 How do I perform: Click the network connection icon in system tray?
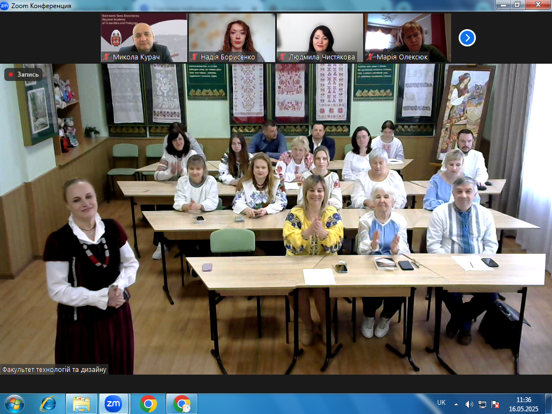click(482, 404)
